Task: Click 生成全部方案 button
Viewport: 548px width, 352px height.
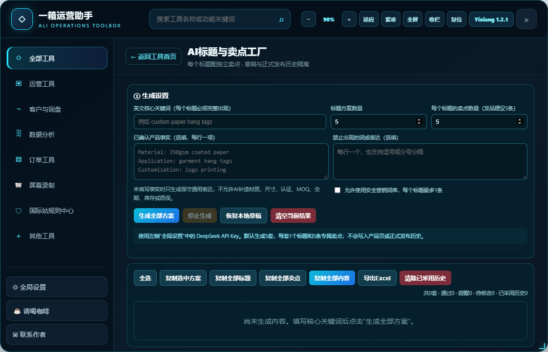Action: [x=156, y=215]
